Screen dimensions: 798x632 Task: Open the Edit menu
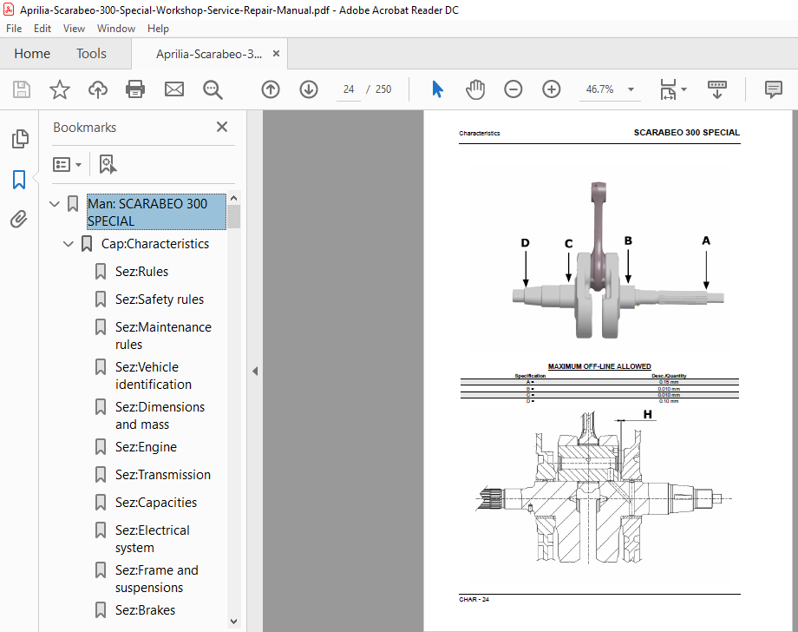(x=43, y=29)
